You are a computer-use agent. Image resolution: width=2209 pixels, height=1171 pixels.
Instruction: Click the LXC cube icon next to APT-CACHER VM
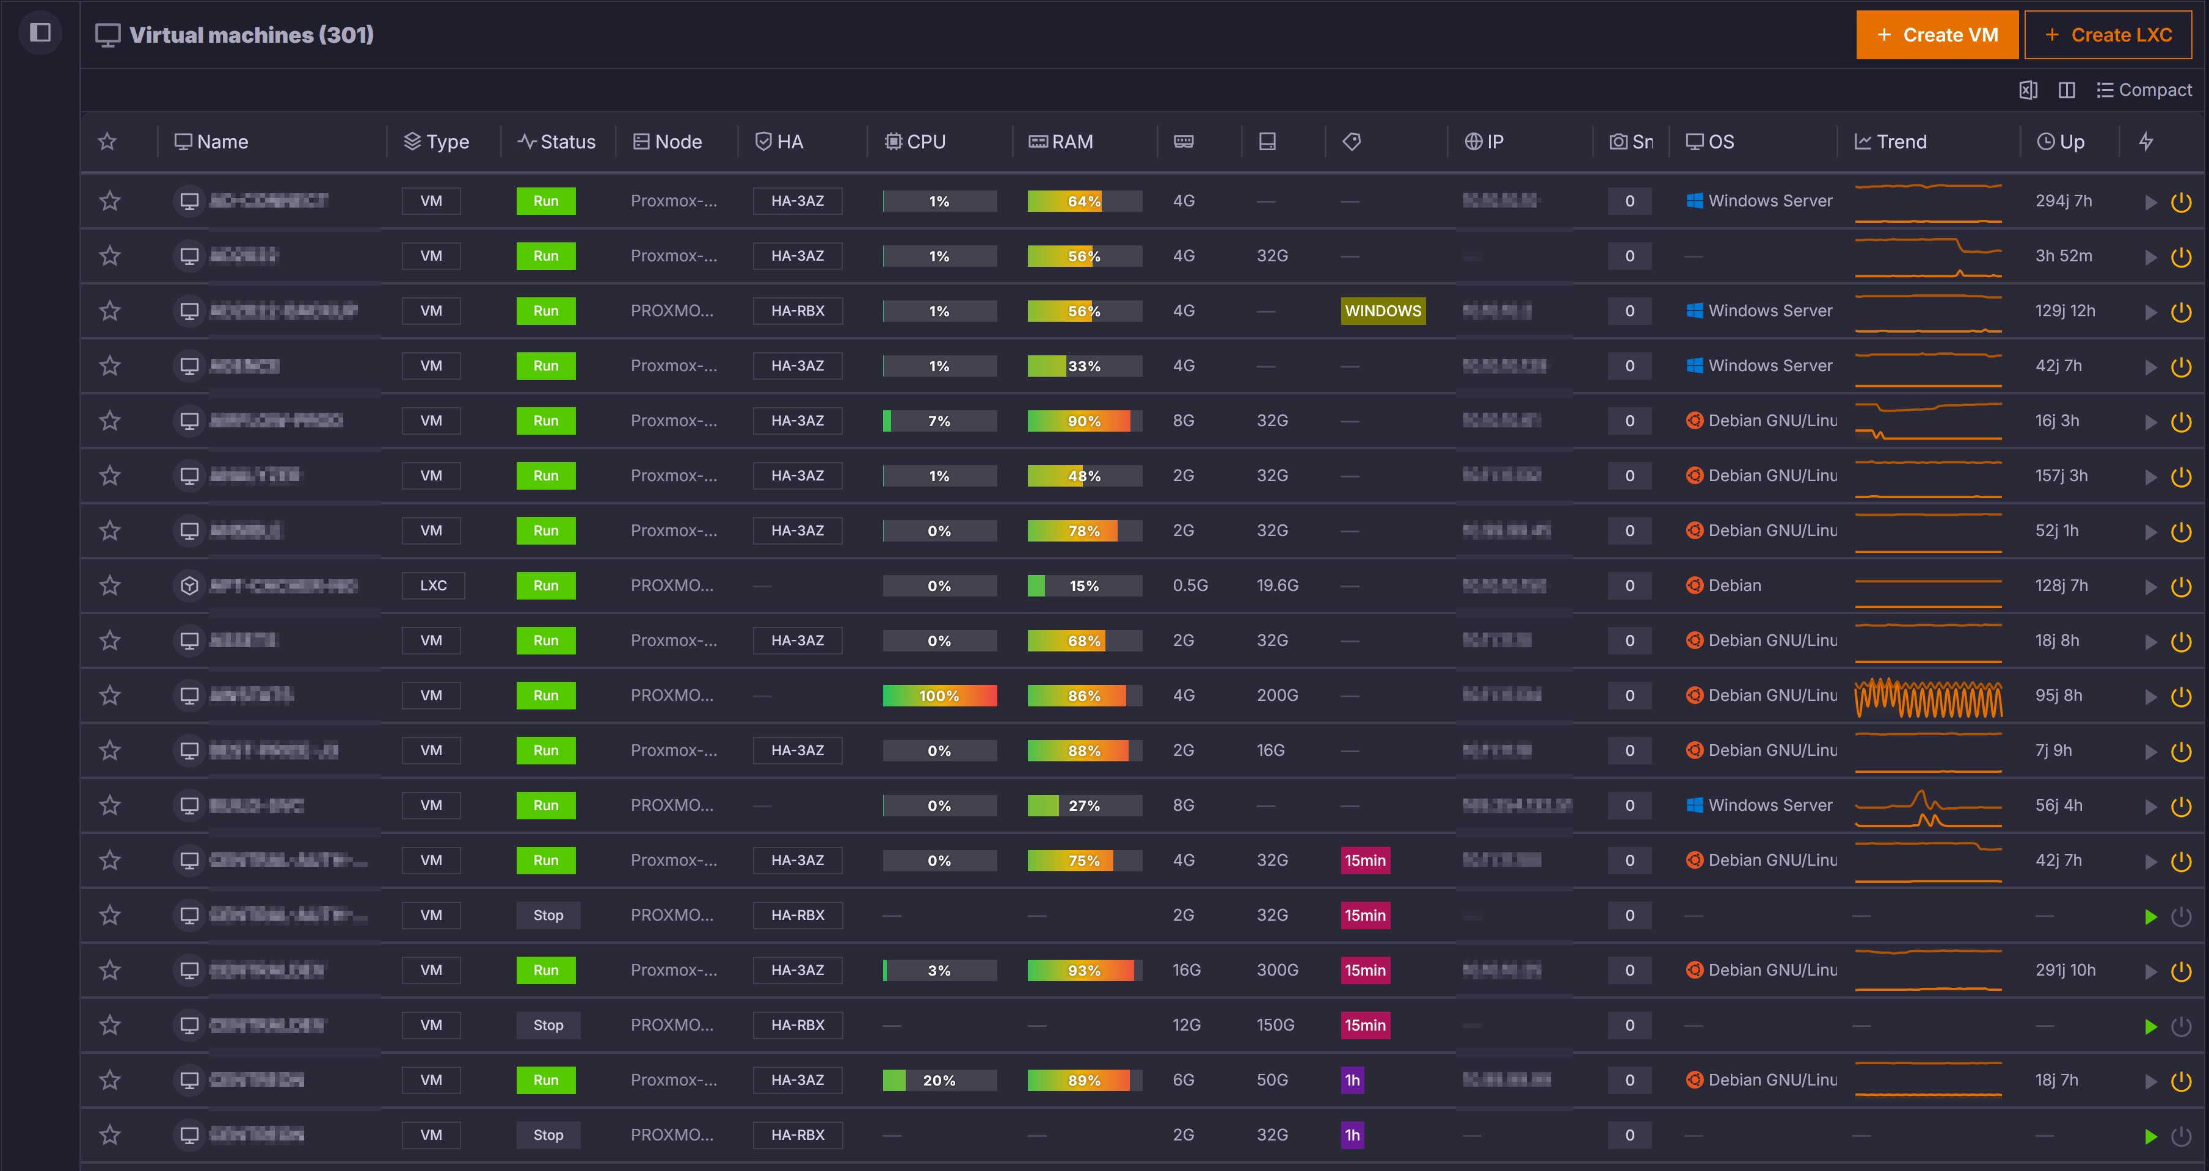[189, 585]
